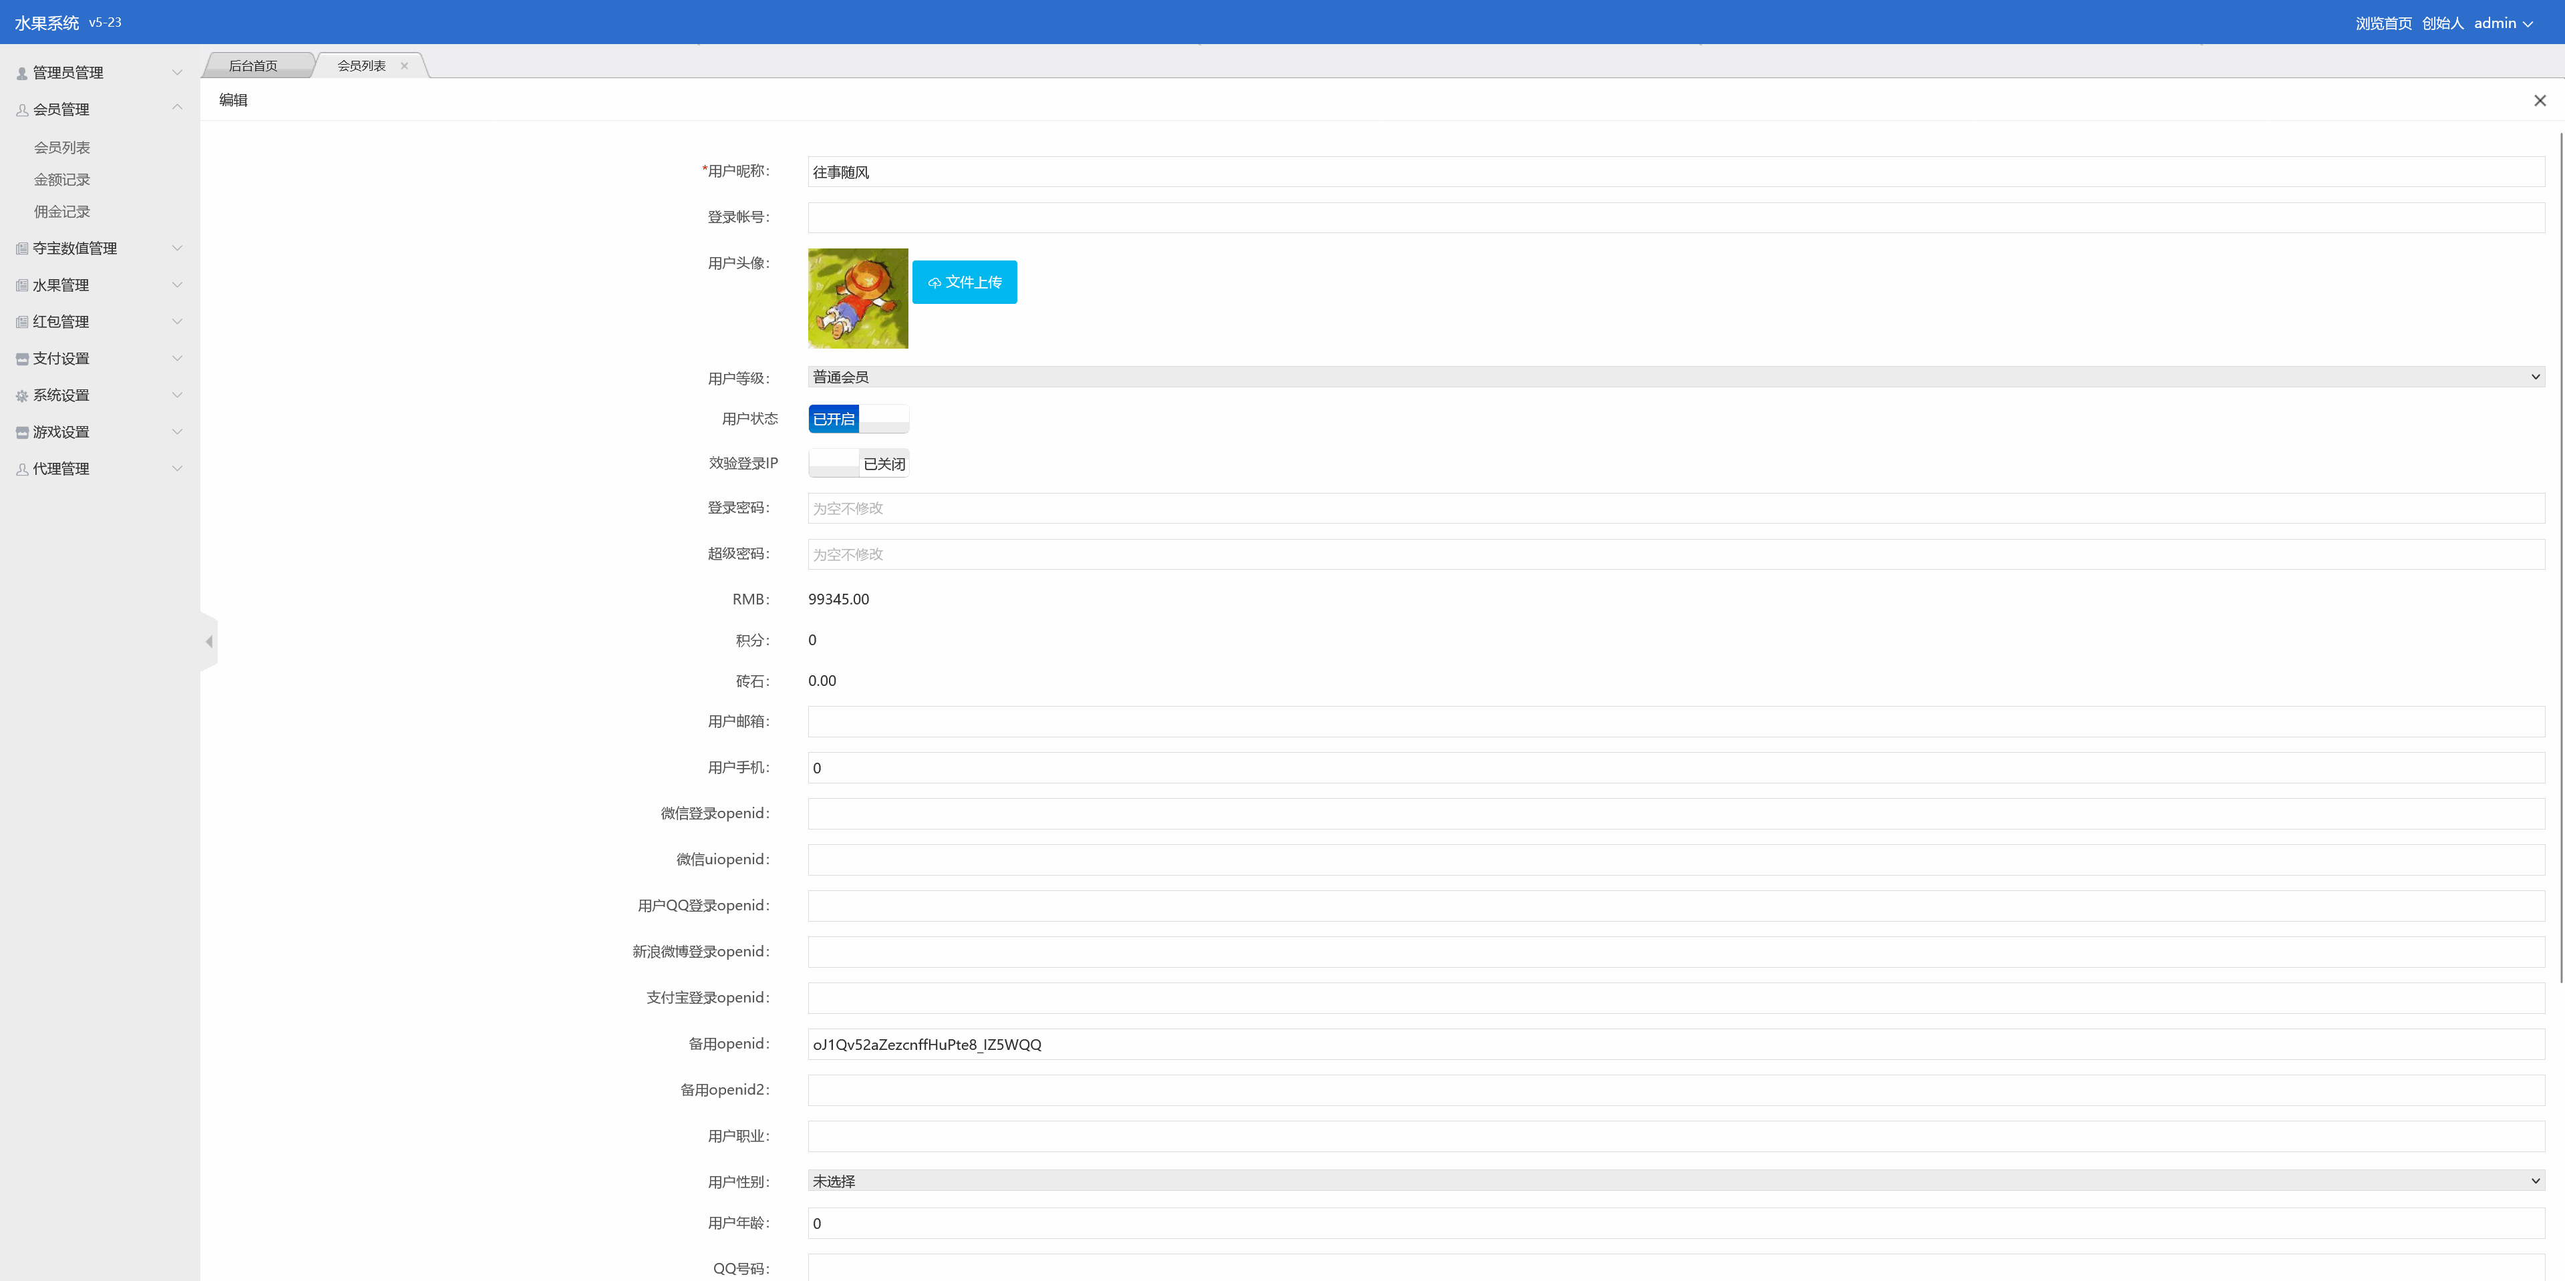Open 金额记录 in the sidebar
Image resolution: width=2565 pixels, height=1281 pixels.
[61, 180]
